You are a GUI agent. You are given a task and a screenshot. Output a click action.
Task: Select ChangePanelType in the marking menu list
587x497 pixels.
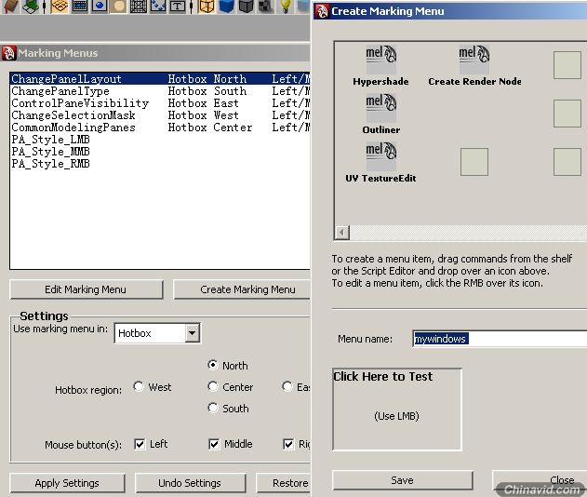[x=160, y=91]
